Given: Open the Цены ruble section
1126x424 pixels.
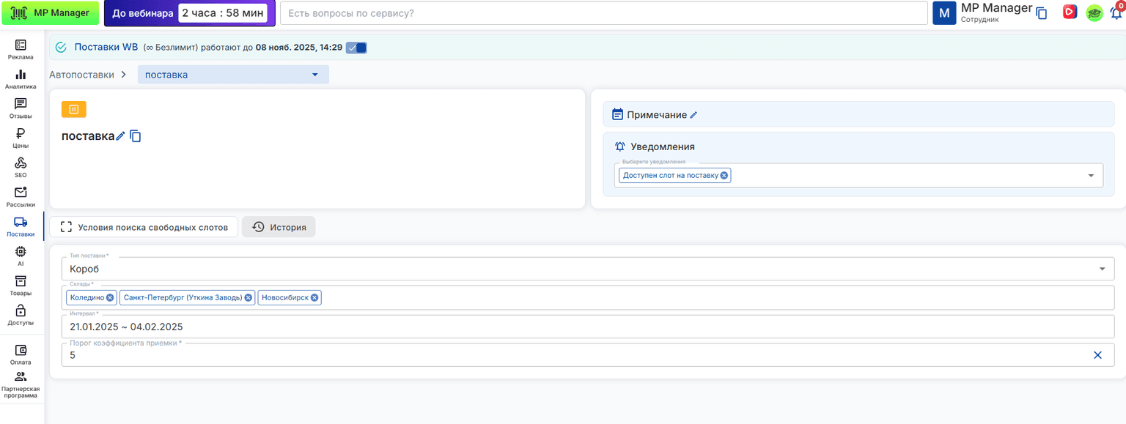Looking at the screenshot, I should tap(21, 138).
